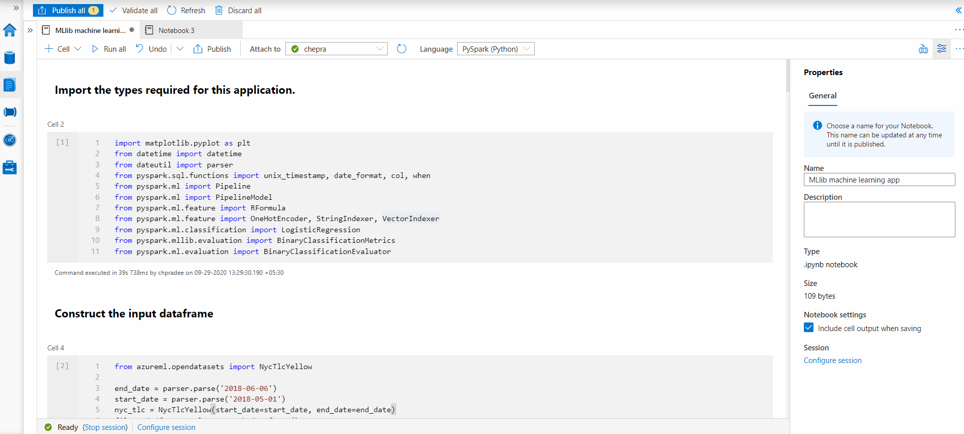964x434 pixels.
Task: Click the Cell 2 label
Action: point(56,124)
